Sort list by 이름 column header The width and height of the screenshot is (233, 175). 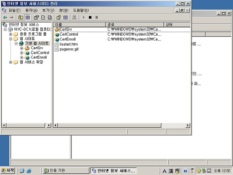tap(80, 25)
